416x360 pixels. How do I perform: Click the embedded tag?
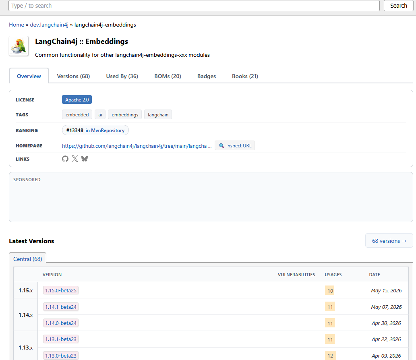(77, 115)
